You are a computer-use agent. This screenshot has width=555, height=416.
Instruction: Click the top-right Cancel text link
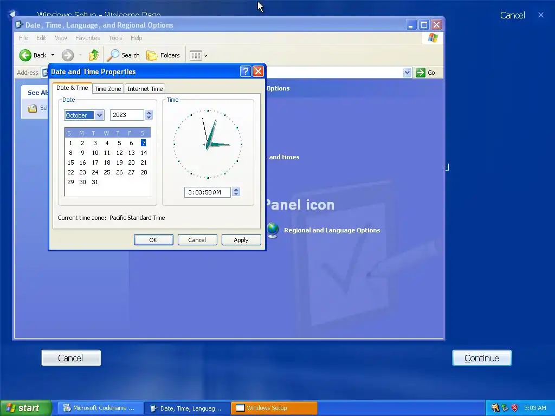512,15
